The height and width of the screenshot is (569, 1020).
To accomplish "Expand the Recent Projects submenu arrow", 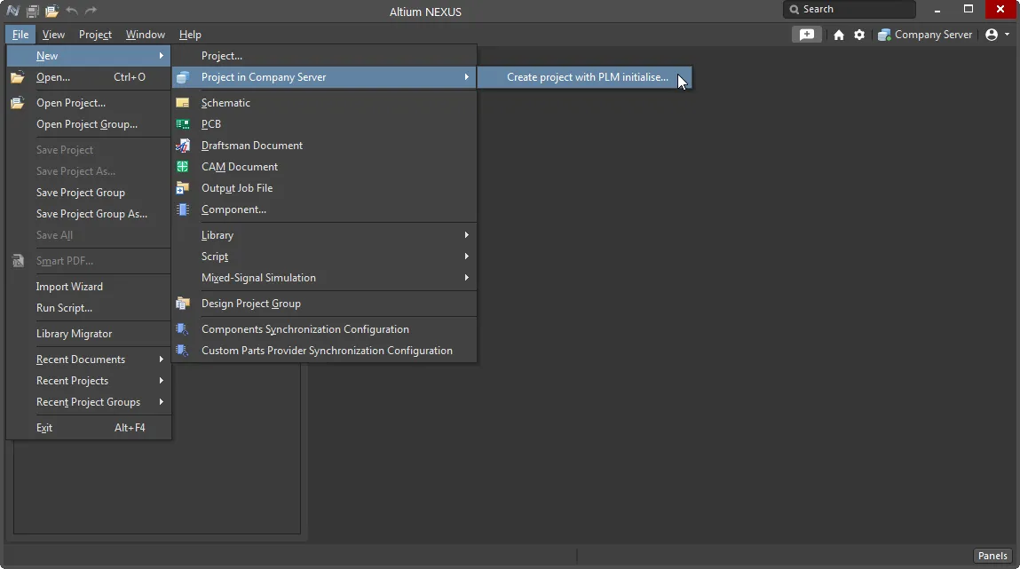I will click(161, 381).
